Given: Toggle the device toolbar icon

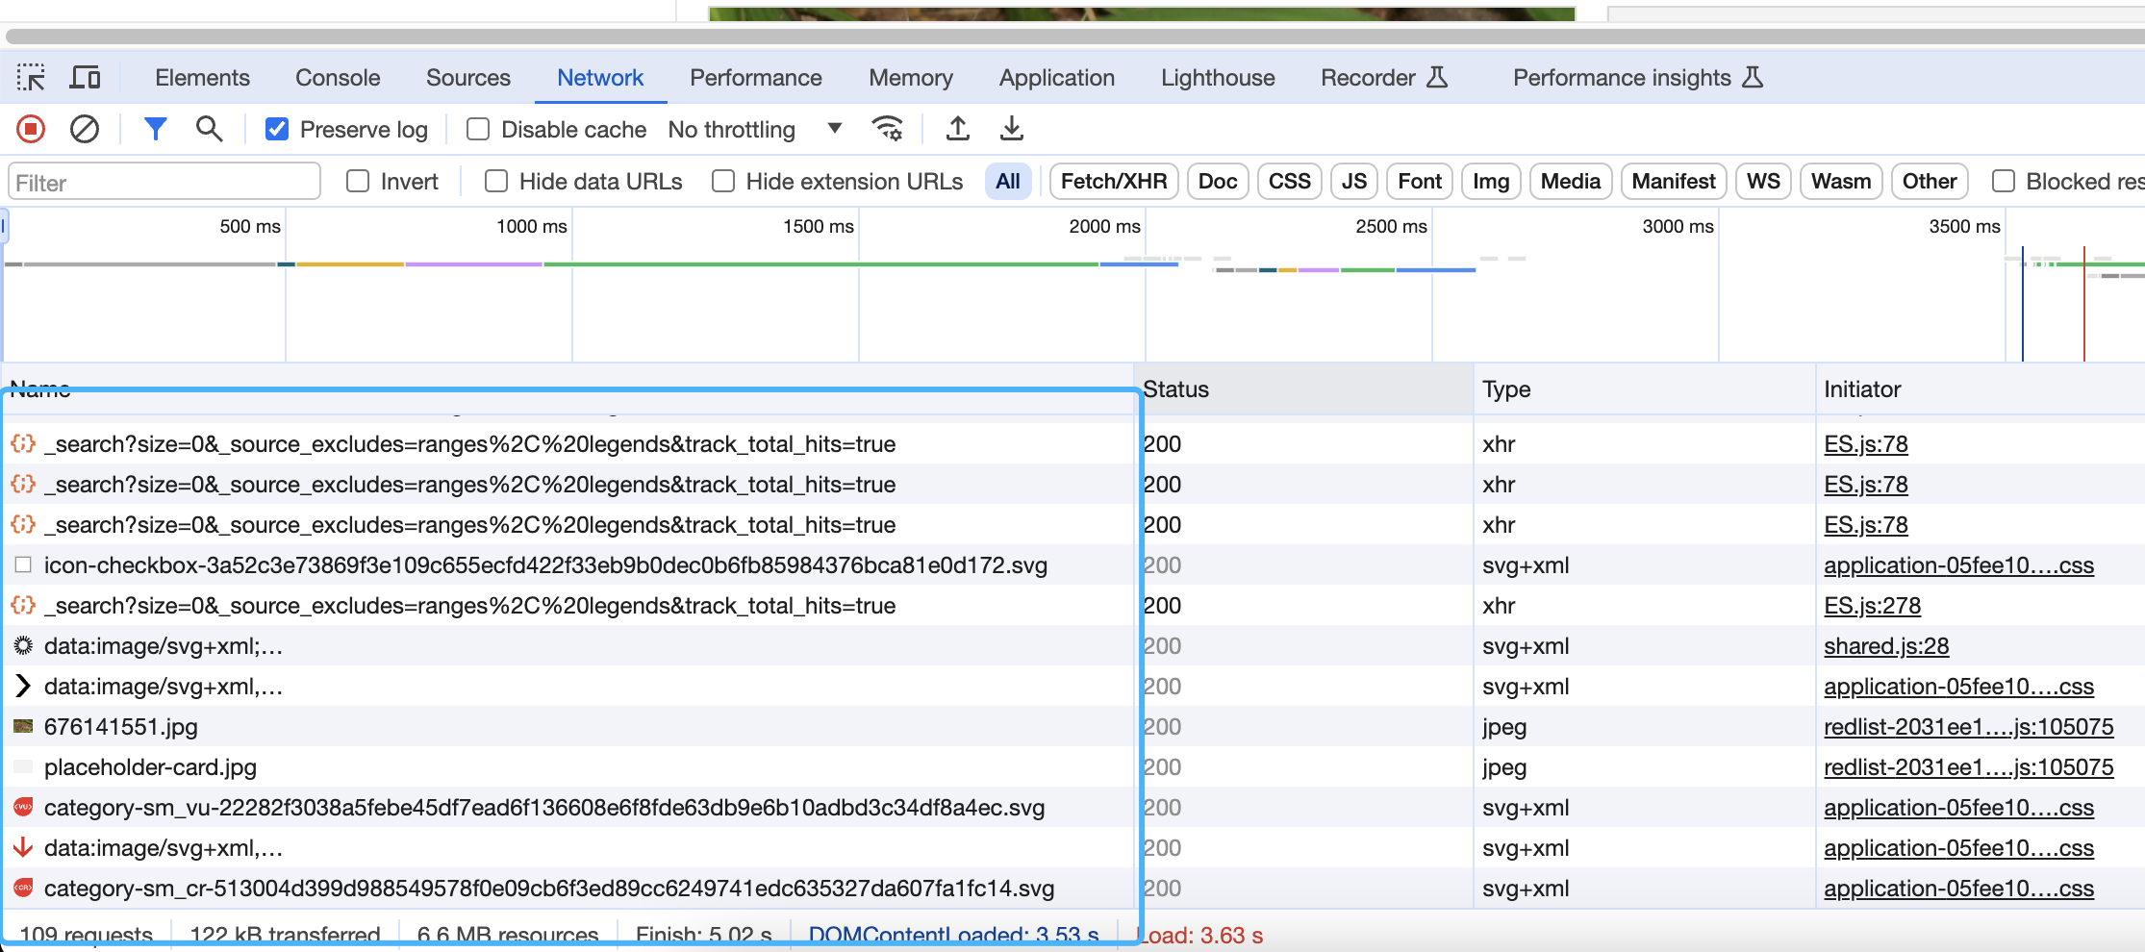Looking at the screenshot, I should tap(85, 78).
